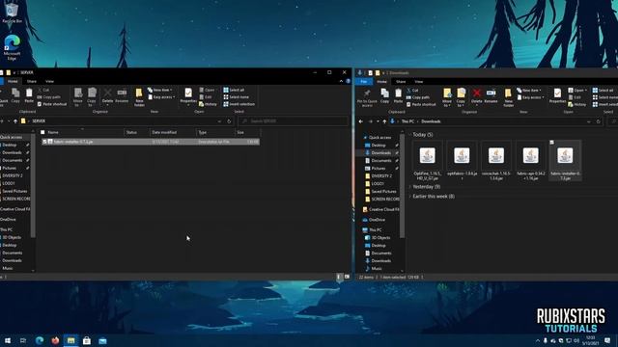This screenshot has height=347, width=618.
Task: Open the Windows Start menu
Action: click(x=7, y=340)
